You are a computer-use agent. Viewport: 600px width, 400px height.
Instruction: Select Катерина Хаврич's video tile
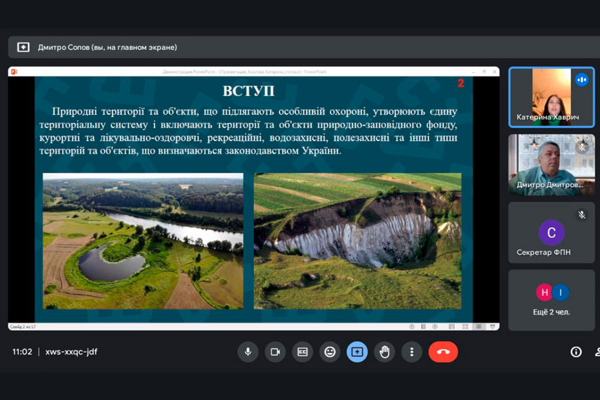(551, 97)
